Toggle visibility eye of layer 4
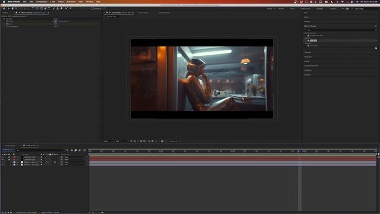This screenshot has width=380, height=214. click(2, 165)
